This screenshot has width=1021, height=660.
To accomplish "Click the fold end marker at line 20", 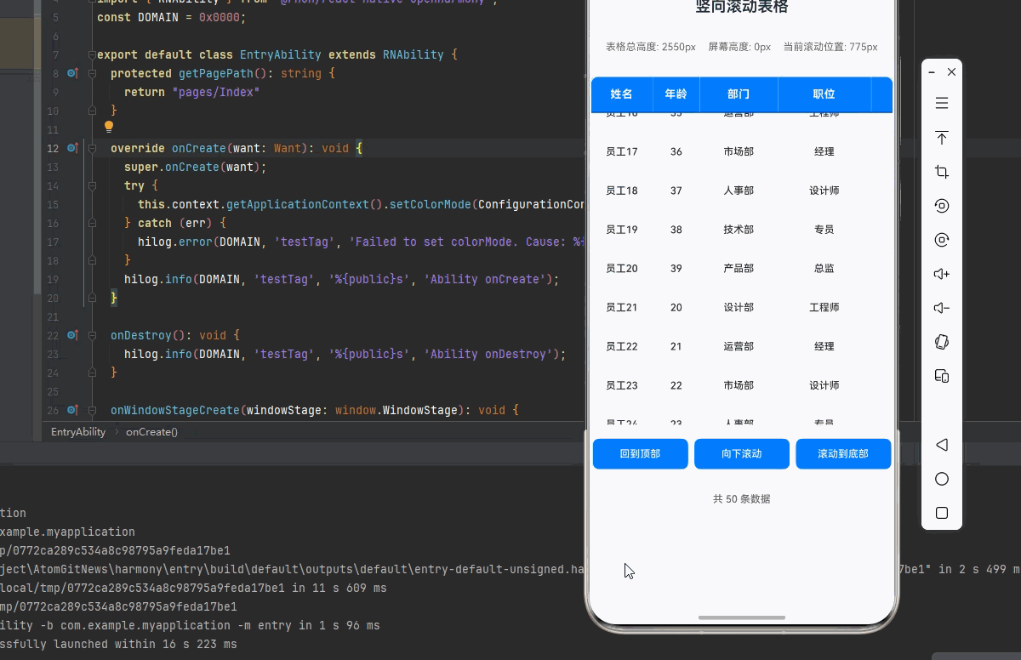I will 94,299.
